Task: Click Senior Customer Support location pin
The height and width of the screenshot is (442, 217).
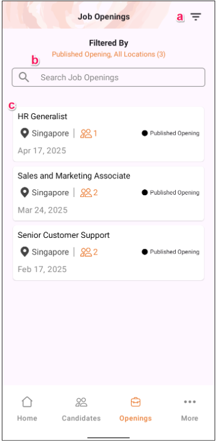Action: point(25,252)
